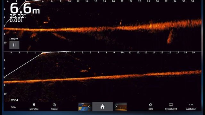Select the 25.32 °C temperature readout
Viewport: 205px width, 115px height.
(18, 16)
